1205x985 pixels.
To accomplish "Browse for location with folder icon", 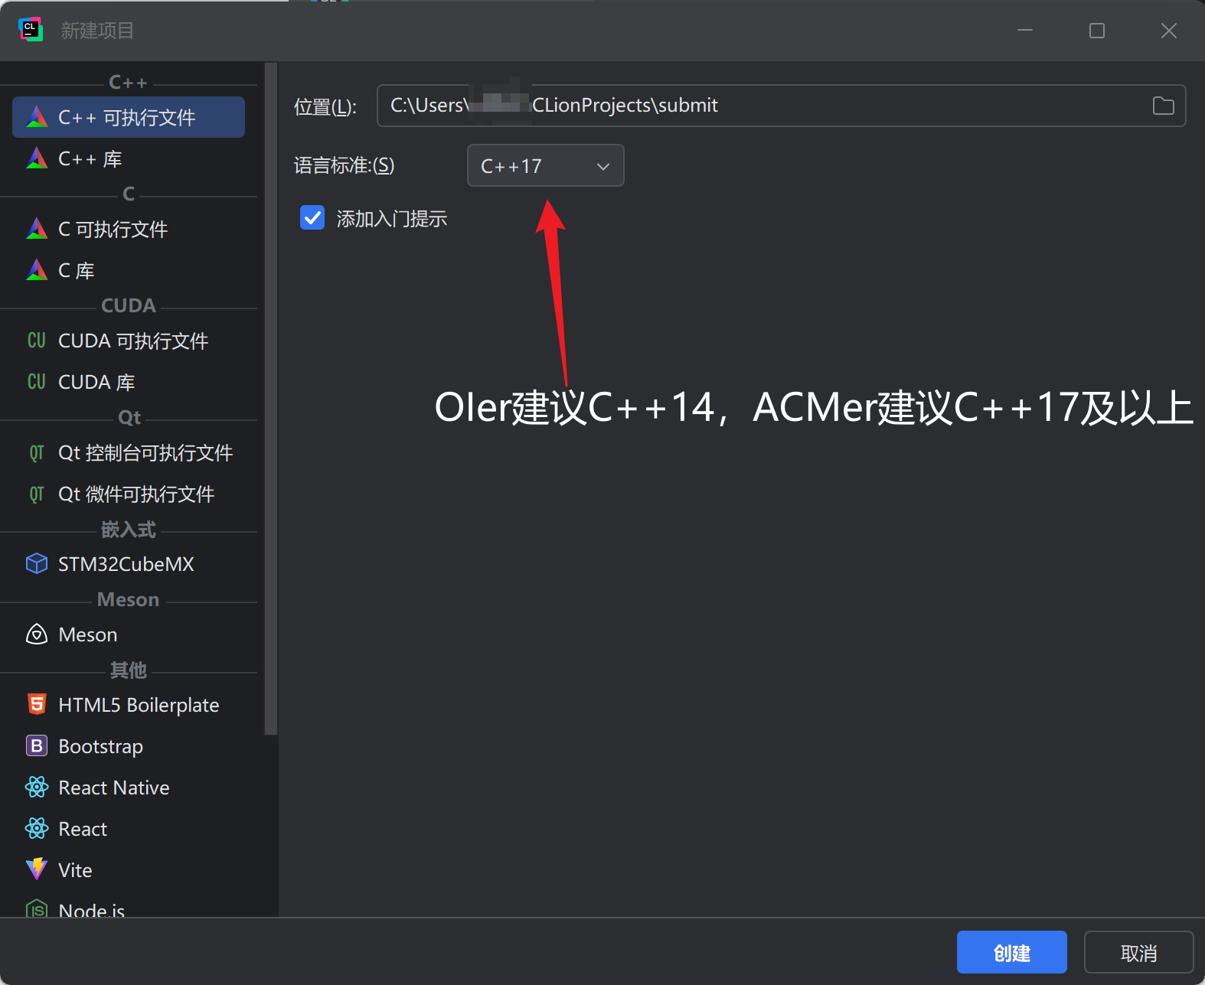I will click(x=1163, y=106).
